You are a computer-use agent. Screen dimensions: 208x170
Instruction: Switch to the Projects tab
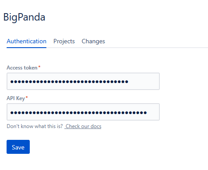click(64, 42)
